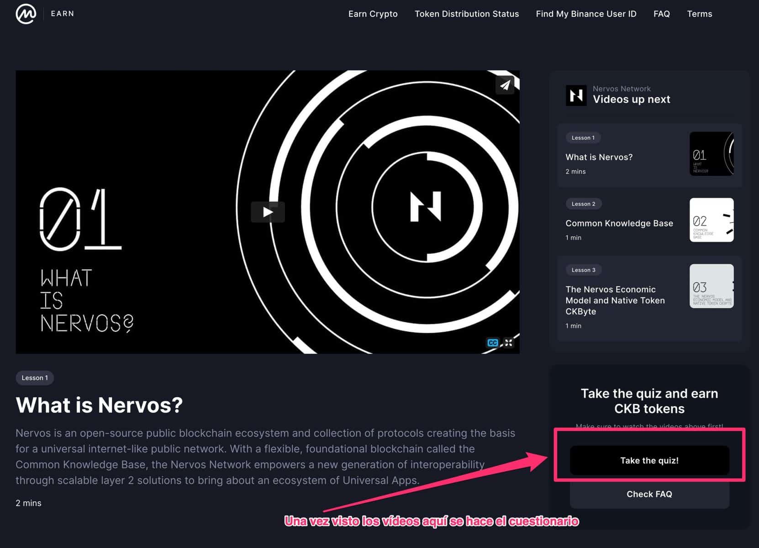Screen dimensions: 759x548
Task: Play the What is Nervos video
Action: point(268,212)
